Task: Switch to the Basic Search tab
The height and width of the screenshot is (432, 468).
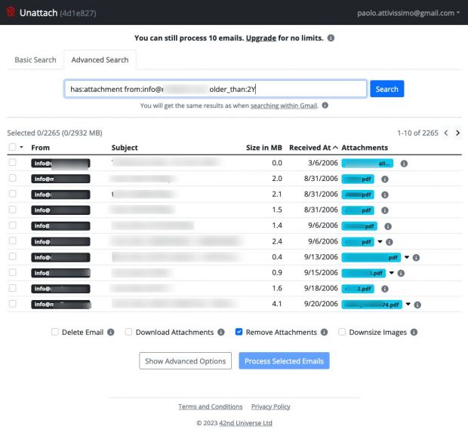Action: 35,60
